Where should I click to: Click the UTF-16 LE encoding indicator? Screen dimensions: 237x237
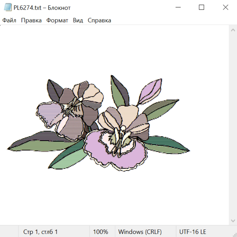pos(192,232)
